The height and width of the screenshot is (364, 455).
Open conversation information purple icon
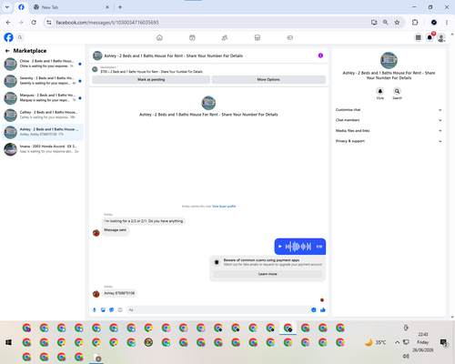(320, 56)
